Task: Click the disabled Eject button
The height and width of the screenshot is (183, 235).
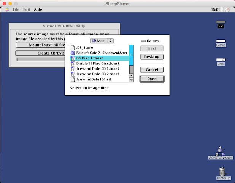Action: (152, 48)
